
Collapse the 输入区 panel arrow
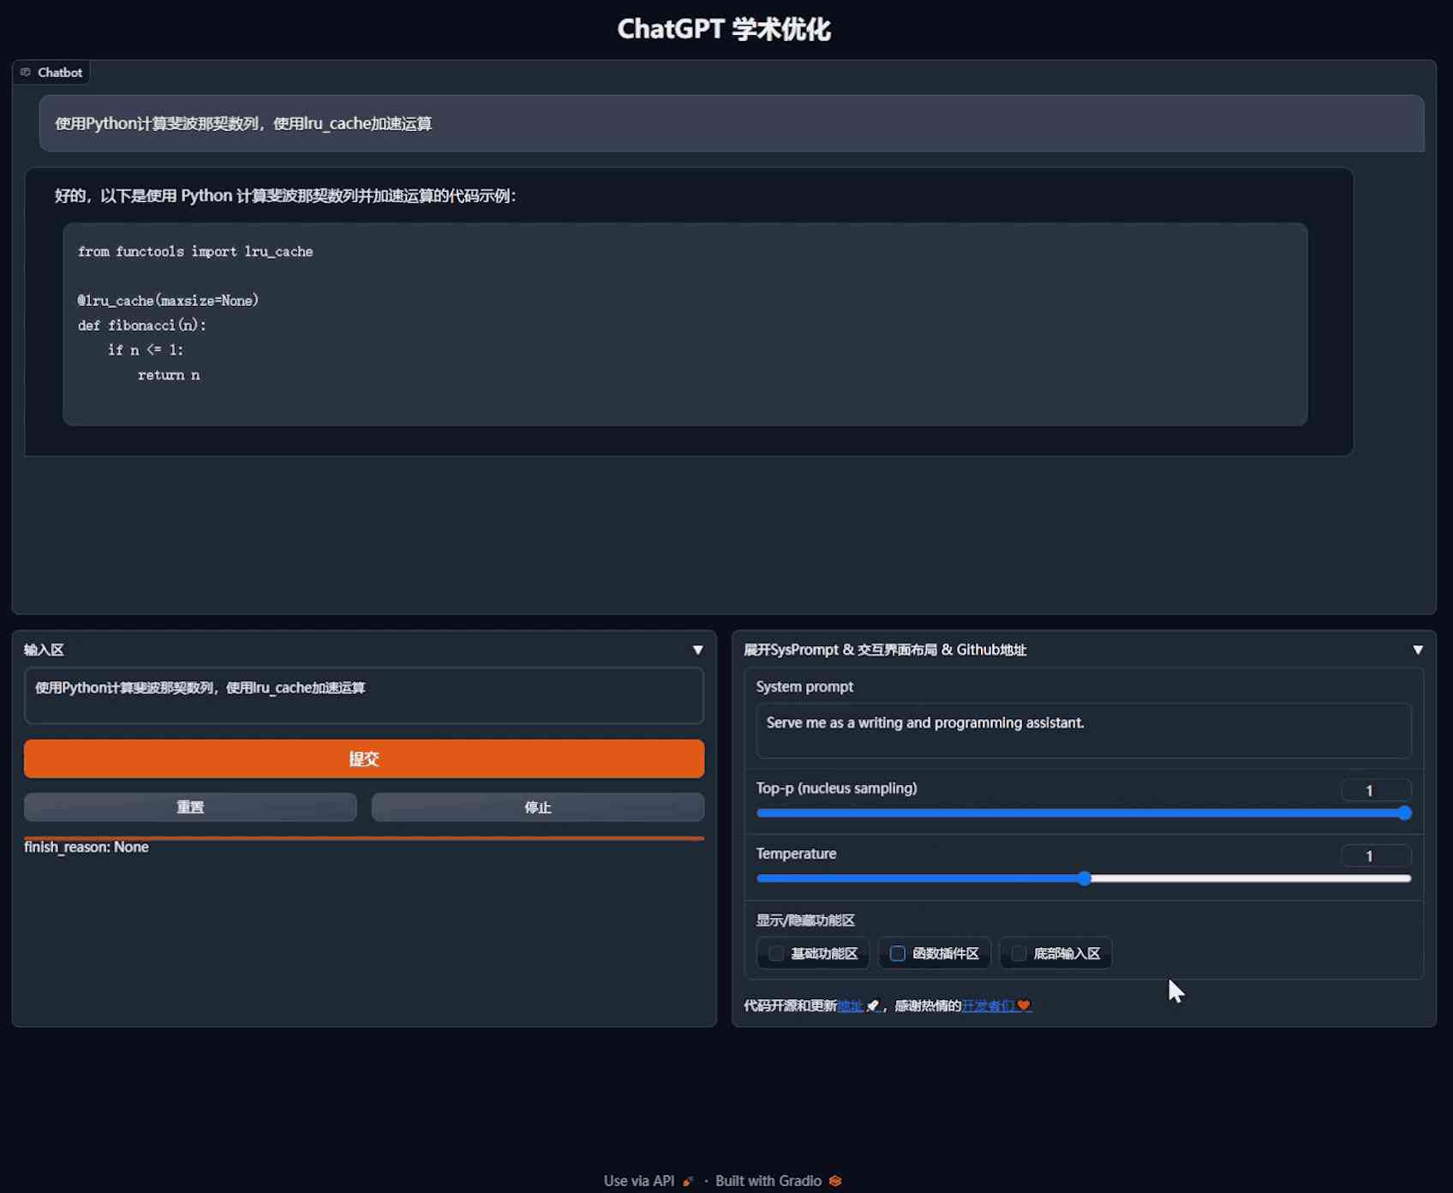tap(697, 650)
